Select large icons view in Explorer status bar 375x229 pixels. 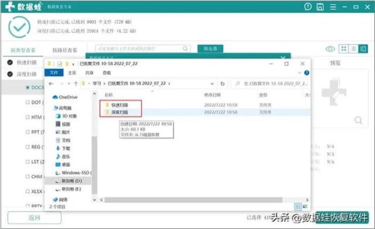click(x=305, y=206)
